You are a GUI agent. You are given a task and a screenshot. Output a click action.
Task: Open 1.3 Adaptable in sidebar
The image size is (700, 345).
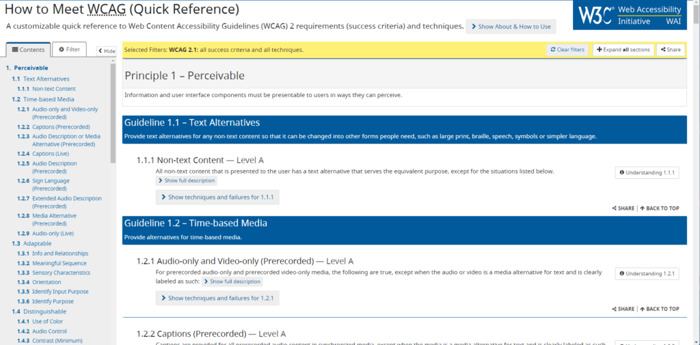[x=31, y=244]
